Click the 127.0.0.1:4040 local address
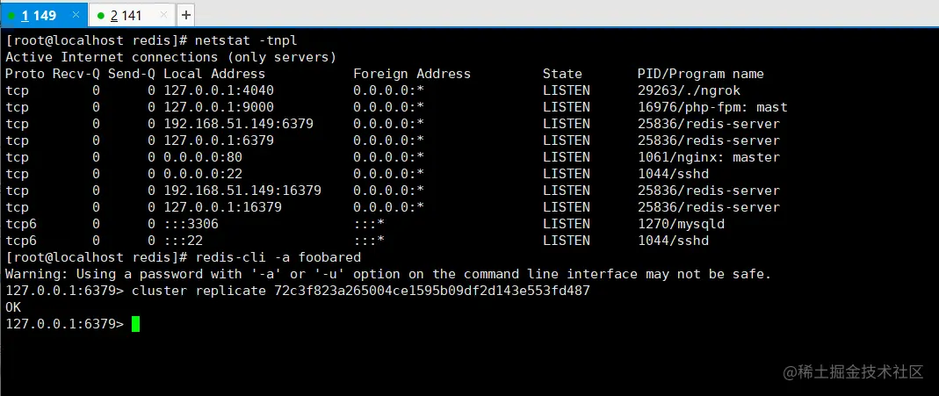Viewport: 939px width, 396px height. tap(219, 91)
